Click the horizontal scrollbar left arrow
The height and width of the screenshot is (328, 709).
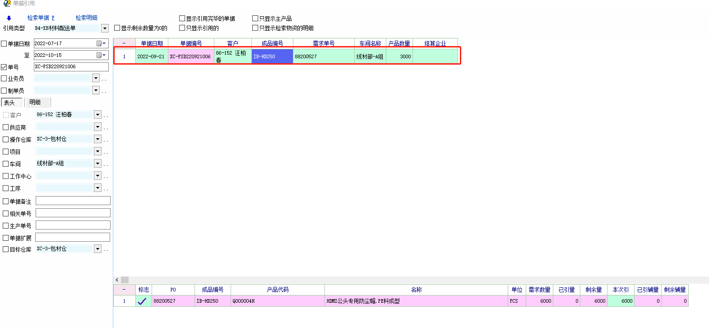[x=117, y=280]
